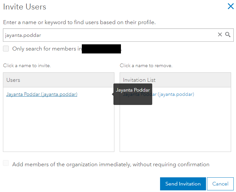
Task: Invite Jayanta Poddar from the Users list
Action: (42, 95)
